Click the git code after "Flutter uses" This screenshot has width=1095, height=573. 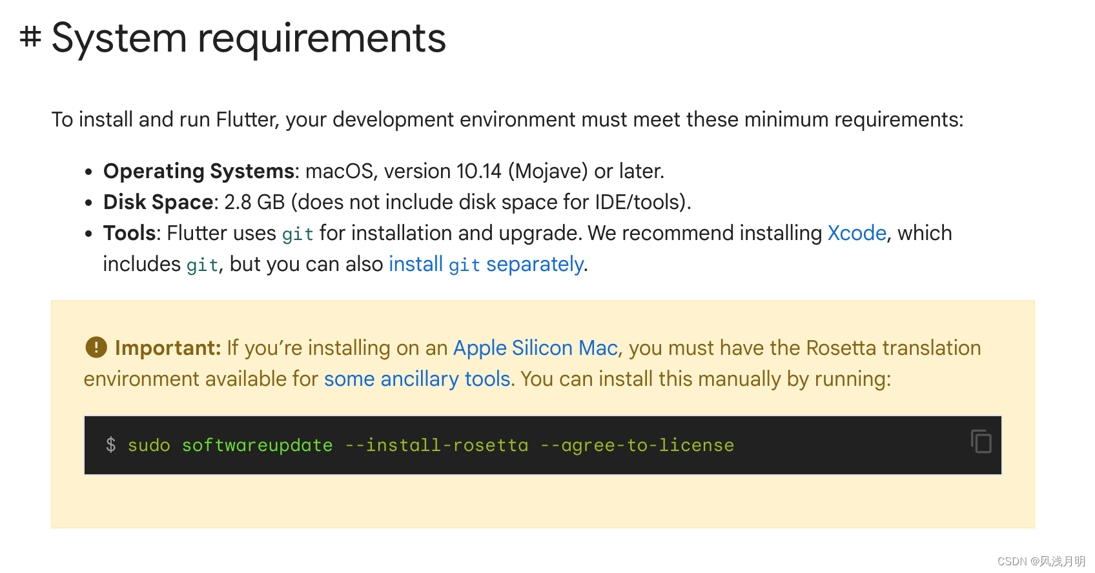click(x=298, y=234)
